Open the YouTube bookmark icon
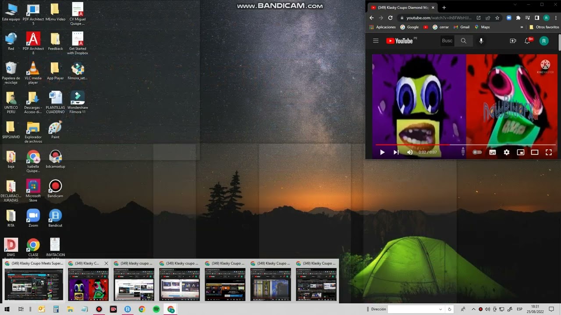 [x=426, y=27]
